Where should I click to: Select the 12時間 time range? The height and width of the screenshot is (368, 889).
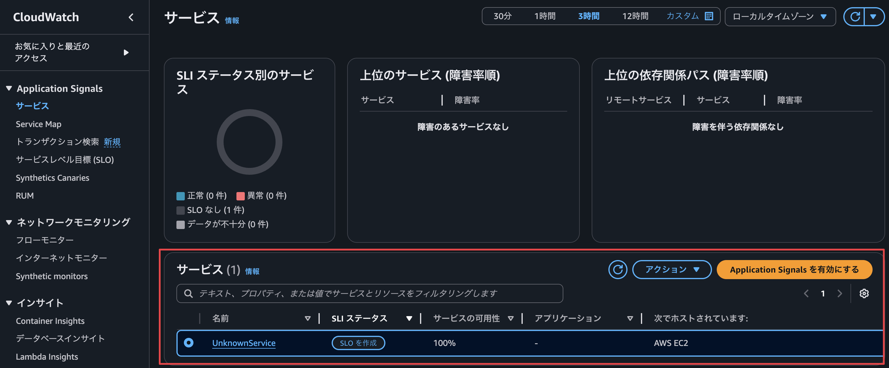click(635, 16)
